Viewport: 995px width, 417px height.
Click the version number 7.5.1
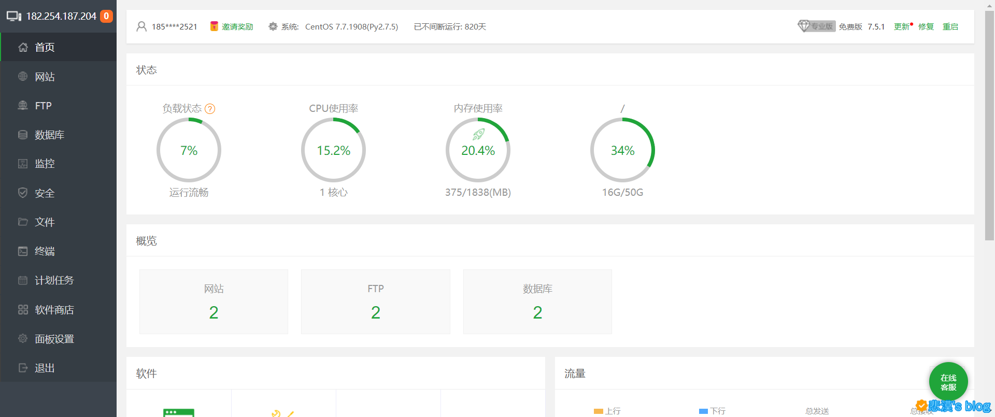click(x=876, y=26)
